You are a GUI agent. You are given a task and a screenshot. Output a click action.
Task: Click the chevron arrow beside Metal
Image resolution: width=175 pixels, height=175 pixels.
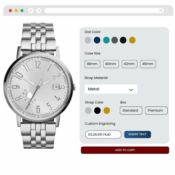(x=131, y=90)
